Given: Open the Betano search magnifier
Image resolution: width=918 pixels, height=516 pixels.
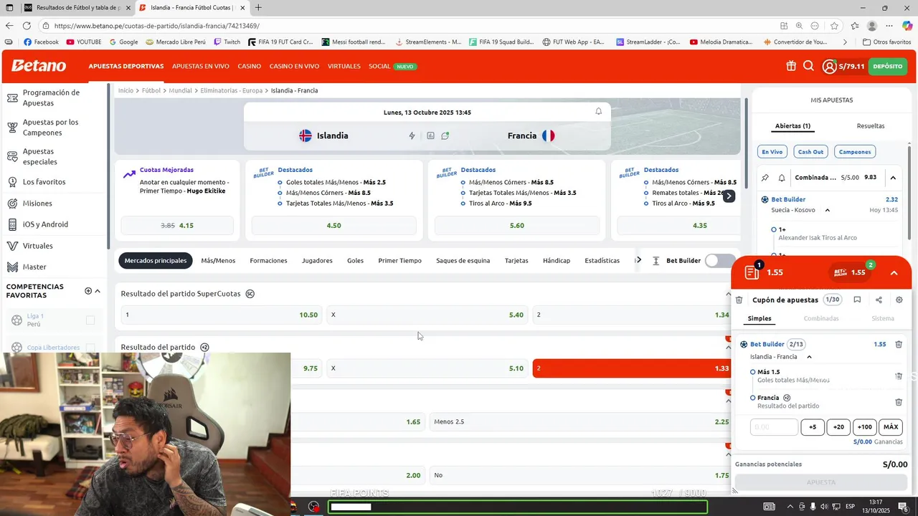Looking at the screenshot, I should point(808,66).
